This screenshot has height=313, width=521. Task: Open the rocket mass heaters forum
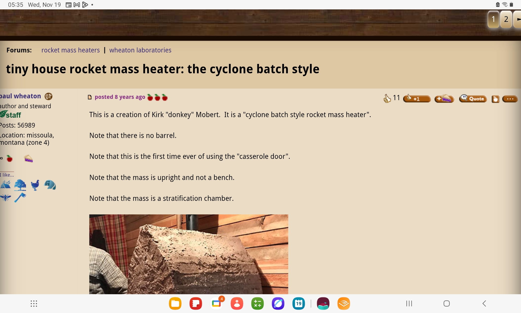(x=70, y=50)
